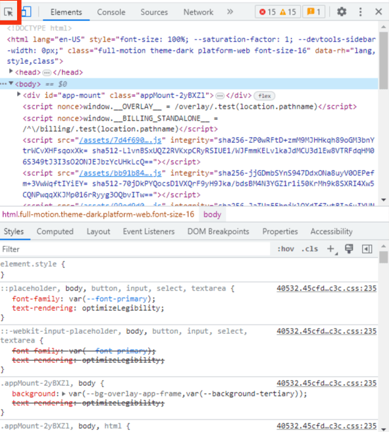The width and height of the screenshot is (389, 432).
Task: Open DevTools settings gear
Action: tap(342, 12)
